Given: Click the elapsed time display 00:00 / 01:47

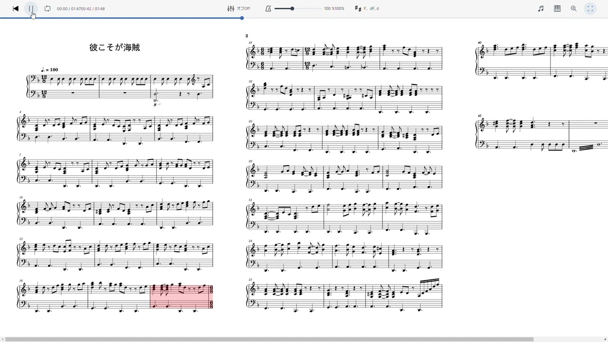Looking at the screenshot, I should (81, 9).
